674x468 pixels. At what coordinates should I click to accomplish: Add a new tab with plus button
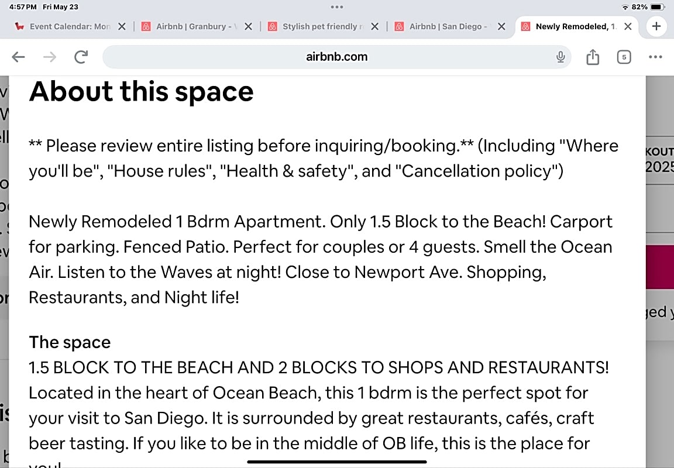tap(656, 26)
